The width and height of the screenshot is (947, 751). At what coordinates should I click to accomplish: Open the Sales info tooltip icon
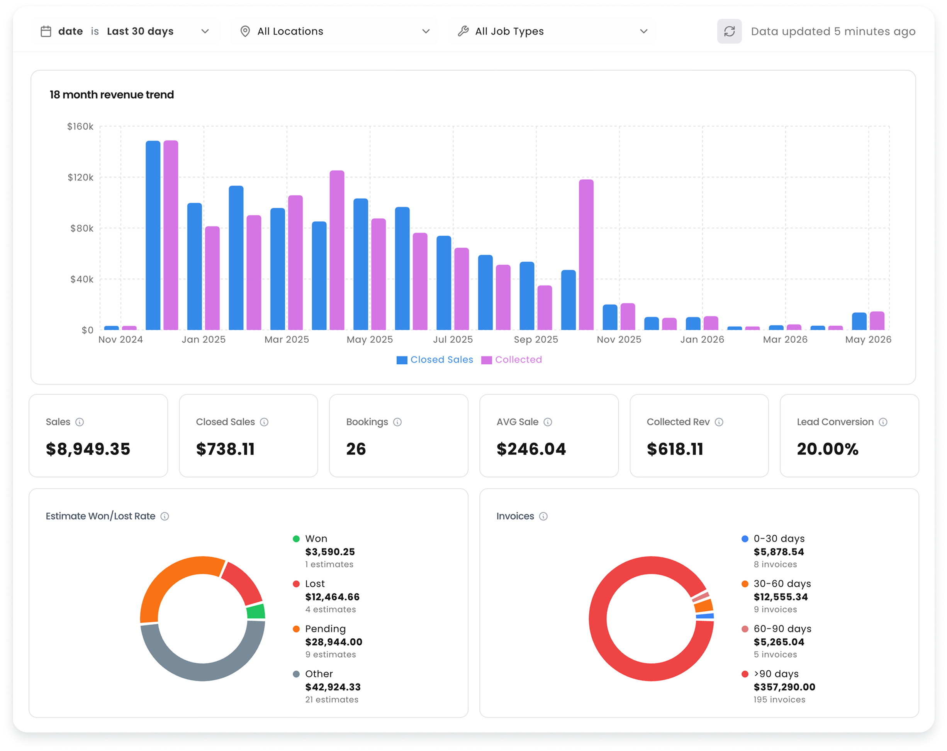[x=80, y=422]
